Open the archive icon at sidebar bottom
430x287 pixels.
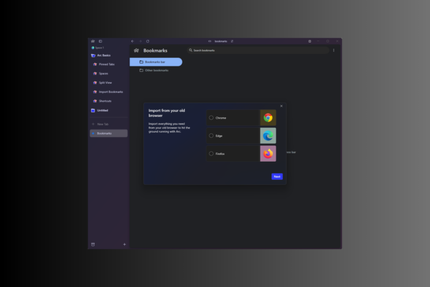point(93,245)
